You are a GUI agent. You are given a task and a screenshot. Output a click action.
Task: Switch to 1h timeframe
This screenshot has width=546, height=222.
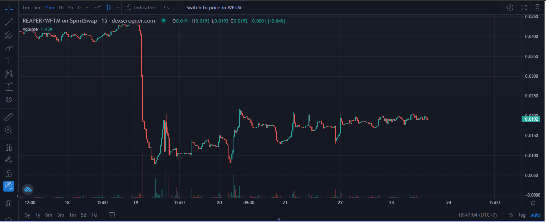click(61, 8)
